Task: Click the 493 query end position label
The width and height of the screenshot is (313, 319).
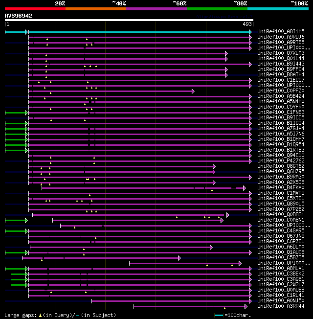Action: coord(247,24)
